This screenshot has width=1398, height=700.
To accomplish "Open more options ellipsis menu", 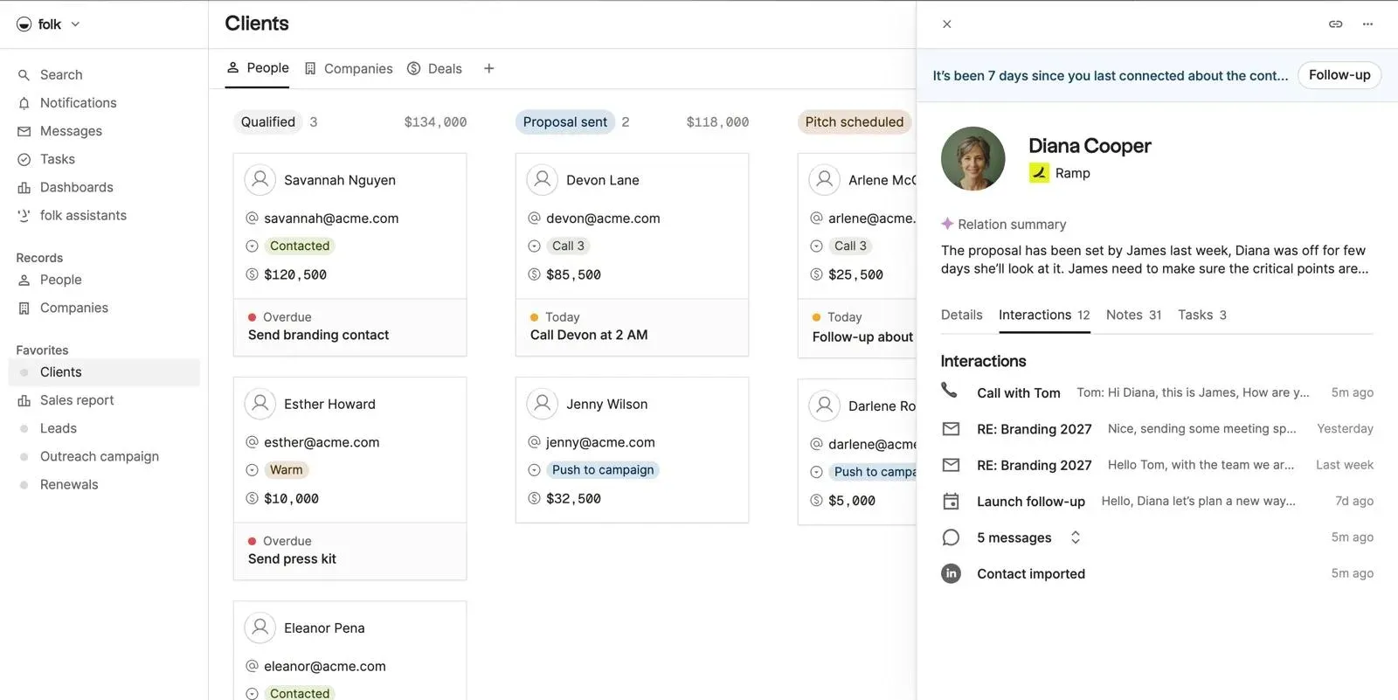I will pos(1368,24).
